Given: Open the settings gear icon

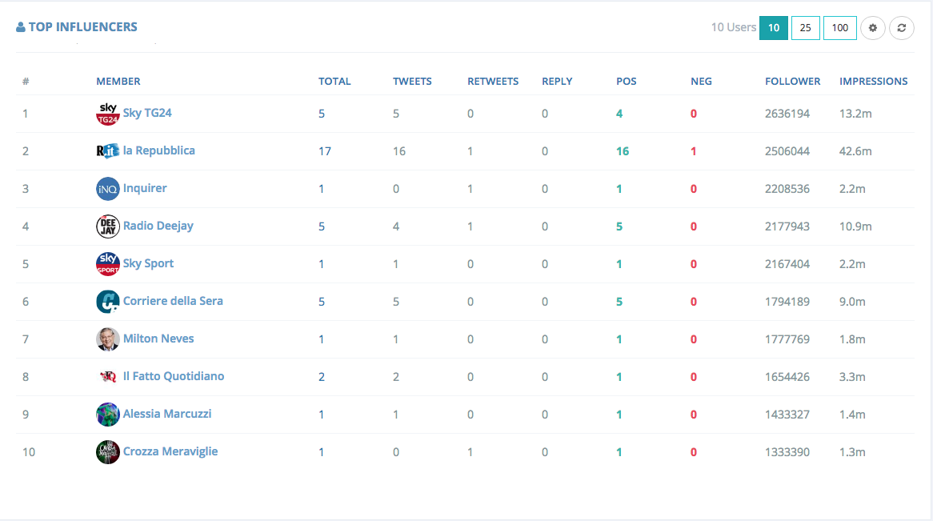Looking at the screenshot, I should [x=873, y=28].
